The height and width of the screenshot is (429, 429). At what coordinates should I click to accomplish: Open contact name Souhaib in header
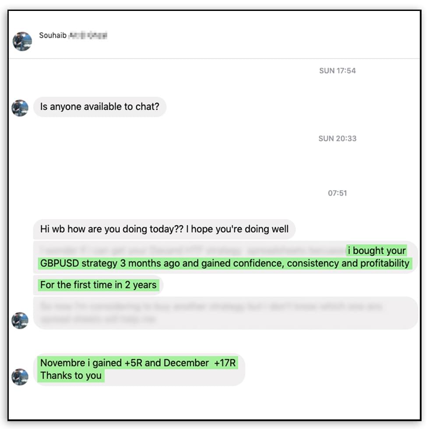tap(53, 35)
